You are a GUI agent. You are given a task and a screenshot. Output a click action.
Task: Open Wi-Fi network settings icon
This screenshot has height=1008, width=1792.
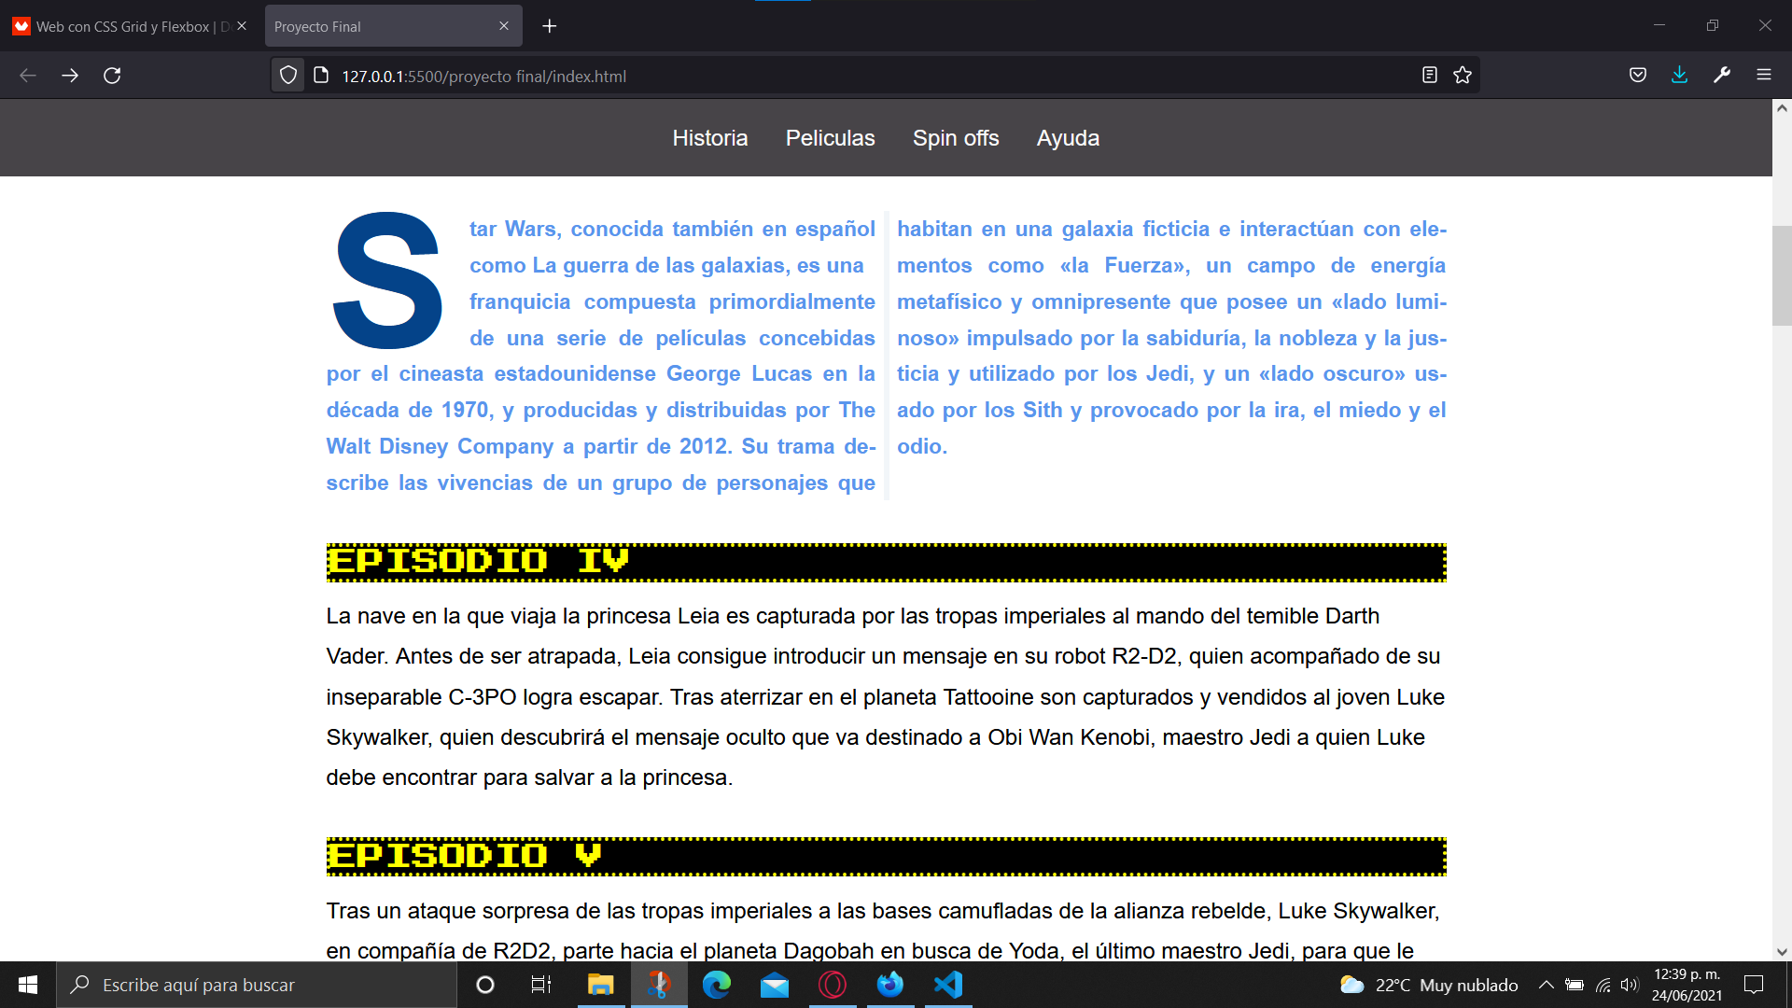[x=1603, y=985]
